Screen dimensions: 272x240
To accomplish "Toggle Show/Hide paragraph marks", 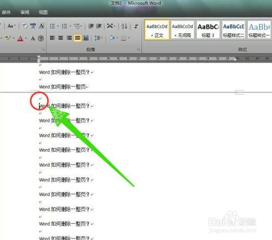I will point(137,26).
